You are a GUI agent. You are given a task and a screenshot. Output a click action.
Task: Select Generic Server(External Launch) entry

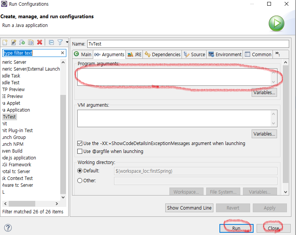click(x=31, y=69)
